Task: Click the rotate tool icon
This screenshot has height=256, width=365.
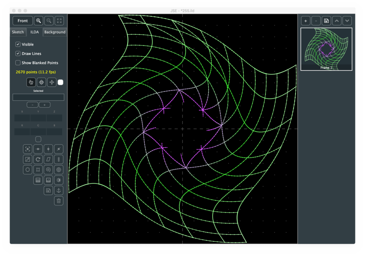Action: (x=38, y=159)
